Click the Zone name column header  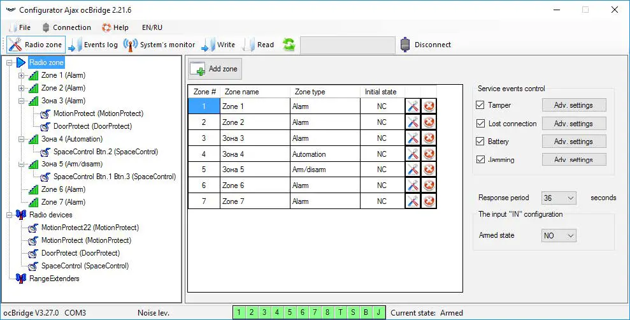coord(255,92)
